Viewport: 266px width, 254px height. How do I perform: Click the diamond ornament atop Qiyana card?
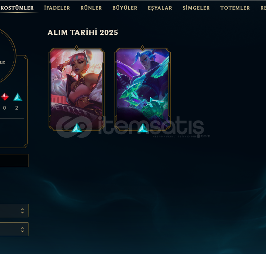pos(76,47)
